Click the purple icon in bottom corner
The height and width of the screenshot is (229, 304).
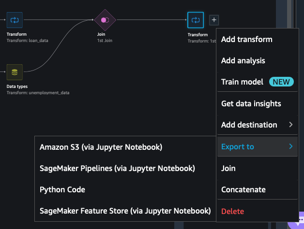click(296, 223)
